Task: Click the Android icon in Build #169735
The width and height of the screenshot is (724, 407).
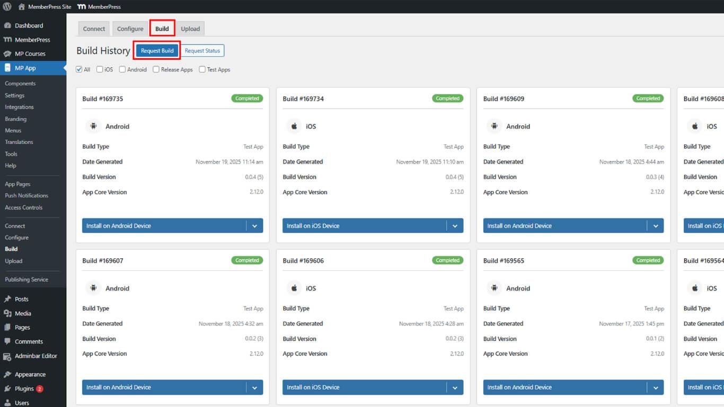Action: coord(93,126)
